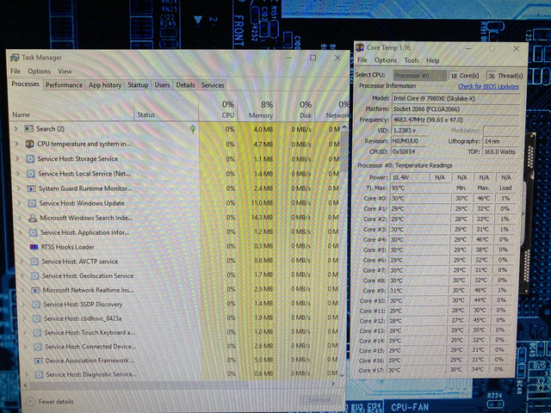Click the Search (2) process icon

click(x=28, y=129)
